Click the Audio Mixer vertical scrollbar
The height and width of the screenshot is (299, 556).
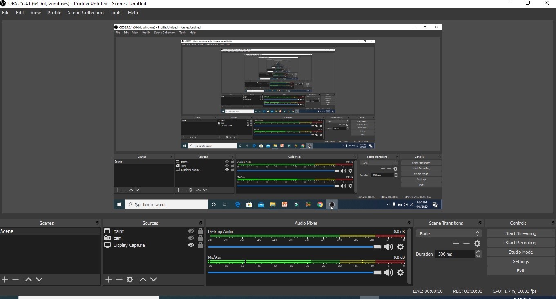coord(409,256)
